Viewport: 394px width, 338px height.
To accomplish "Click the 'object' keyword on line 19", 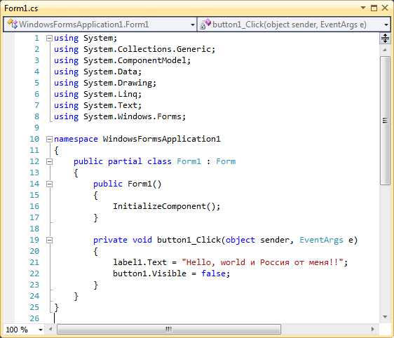I will pyautogui.click(x=240, y=241).
